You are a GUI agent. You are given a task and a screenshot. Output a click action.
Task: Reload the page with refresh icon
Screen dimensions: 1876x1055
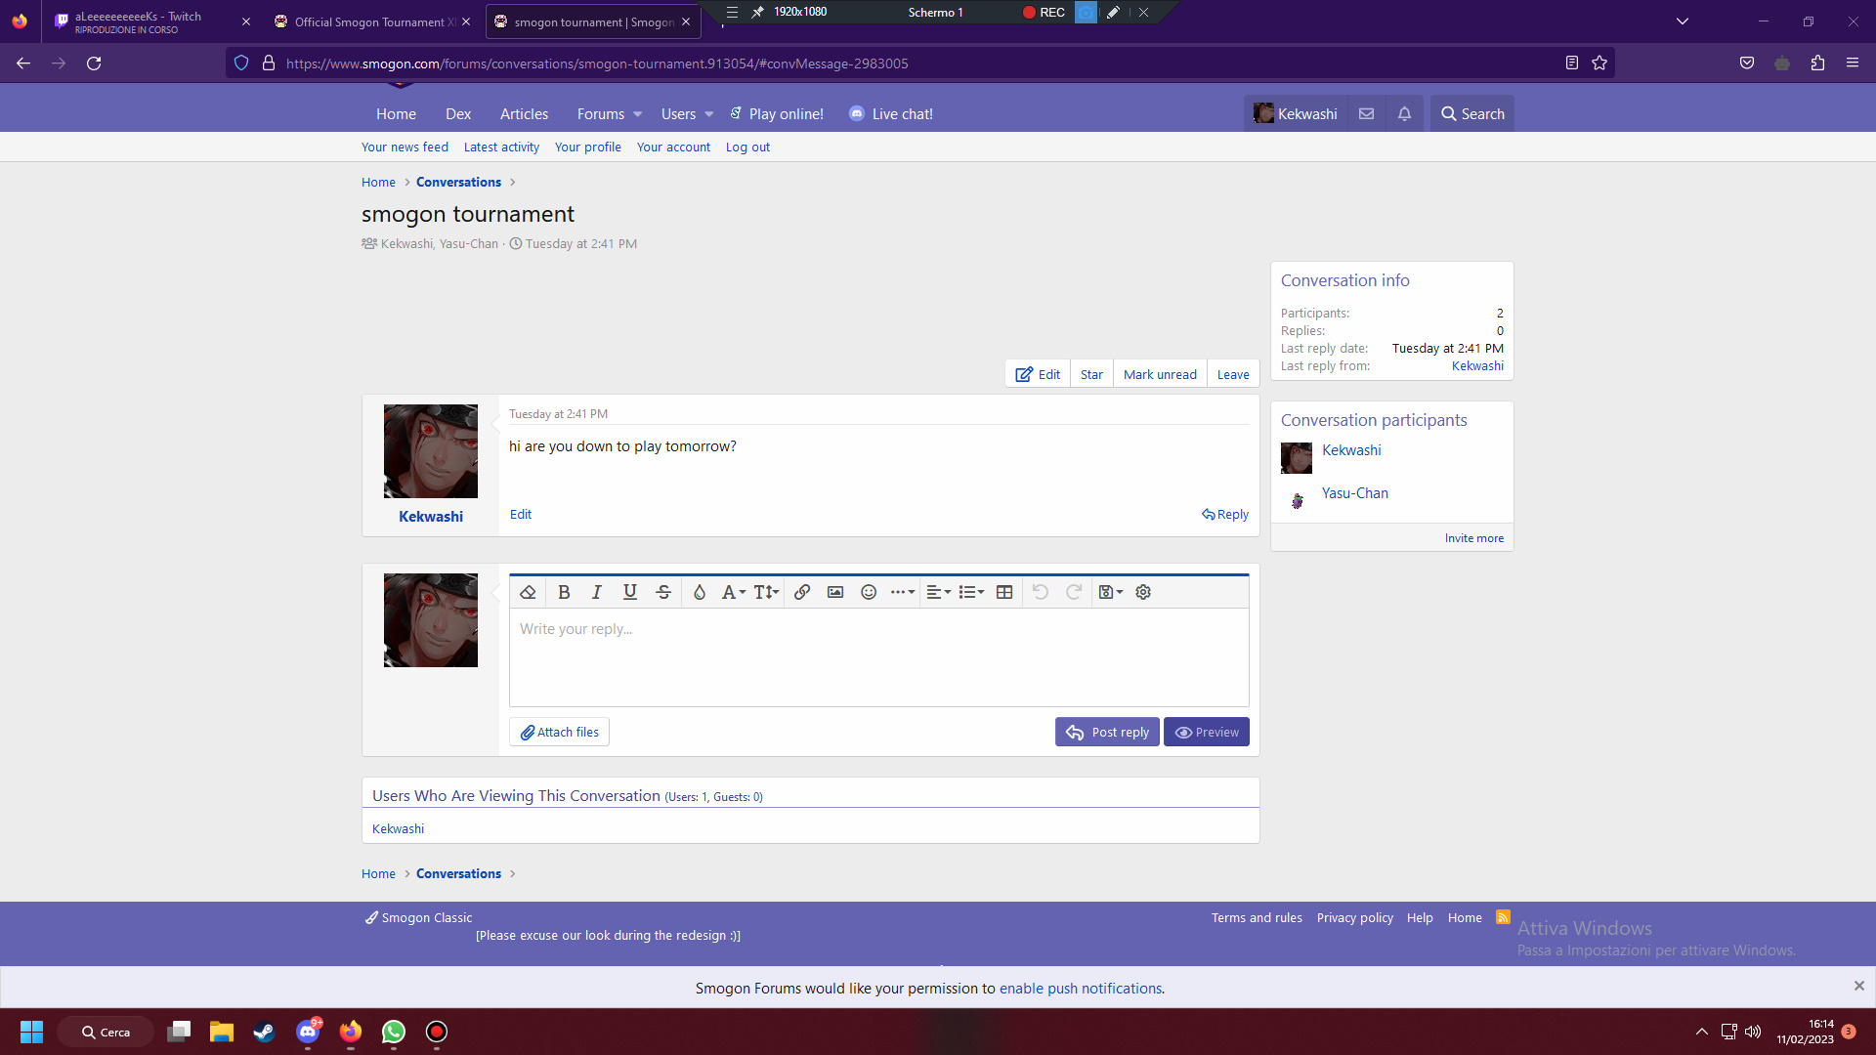(x=94, y=63)
